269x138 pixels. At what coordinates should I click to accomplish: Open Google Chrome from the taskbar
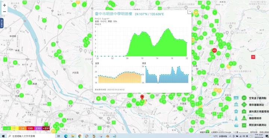point(80,136)
